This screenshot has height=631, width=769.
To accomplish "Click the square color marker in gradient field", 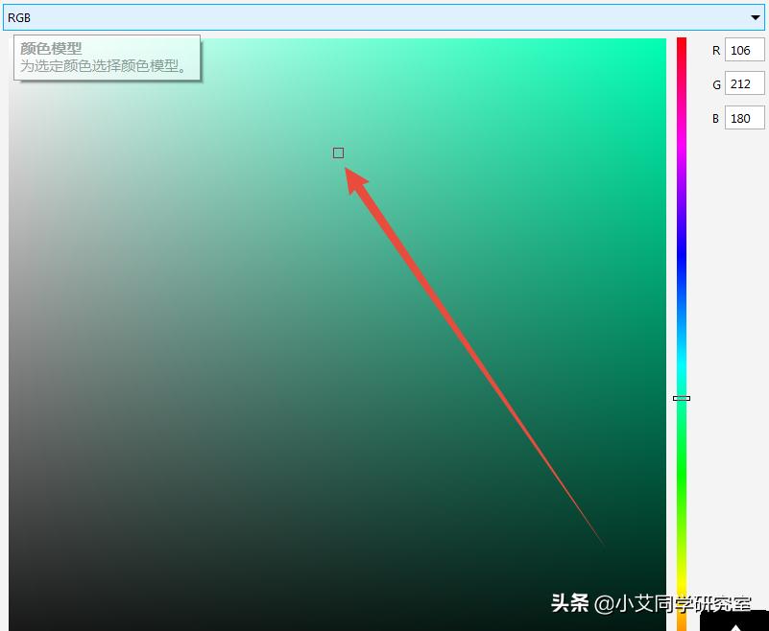I will coord(338,153).
